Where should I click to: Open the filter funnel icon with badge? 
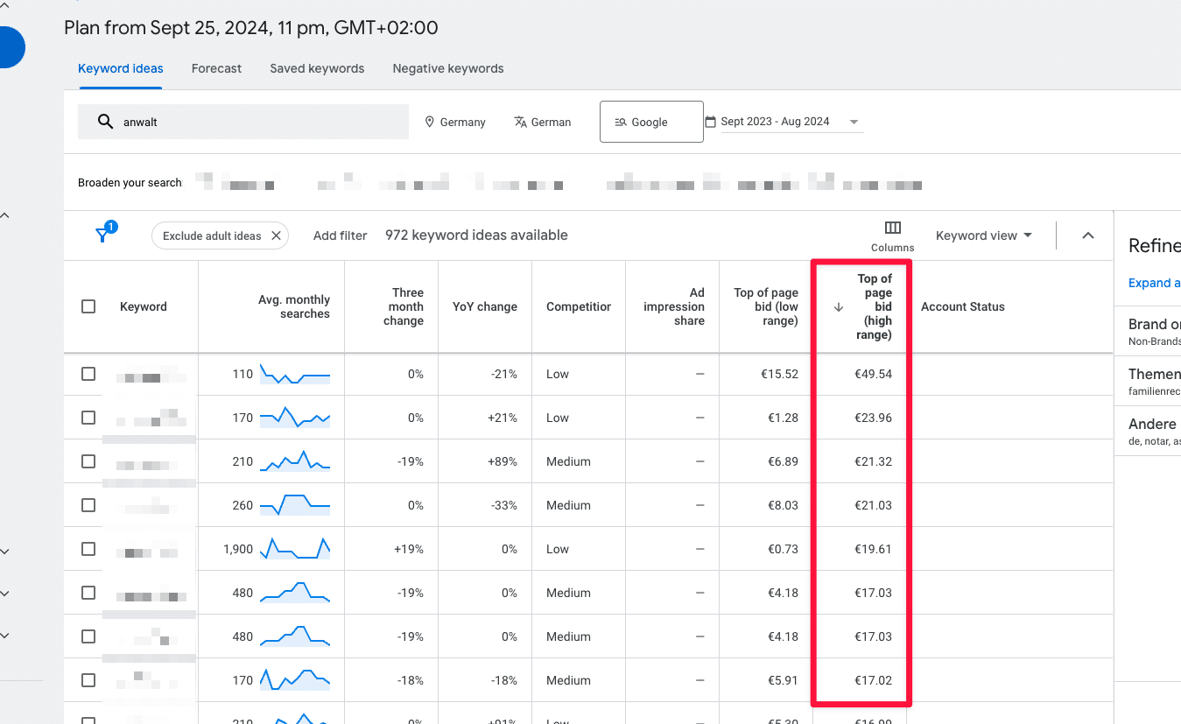(104, 234)
